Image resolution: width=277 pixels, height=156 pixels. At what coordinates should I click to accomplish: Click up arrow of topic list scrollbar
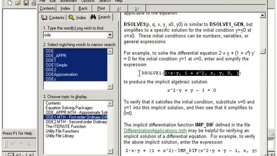click(x=110, y=104)
